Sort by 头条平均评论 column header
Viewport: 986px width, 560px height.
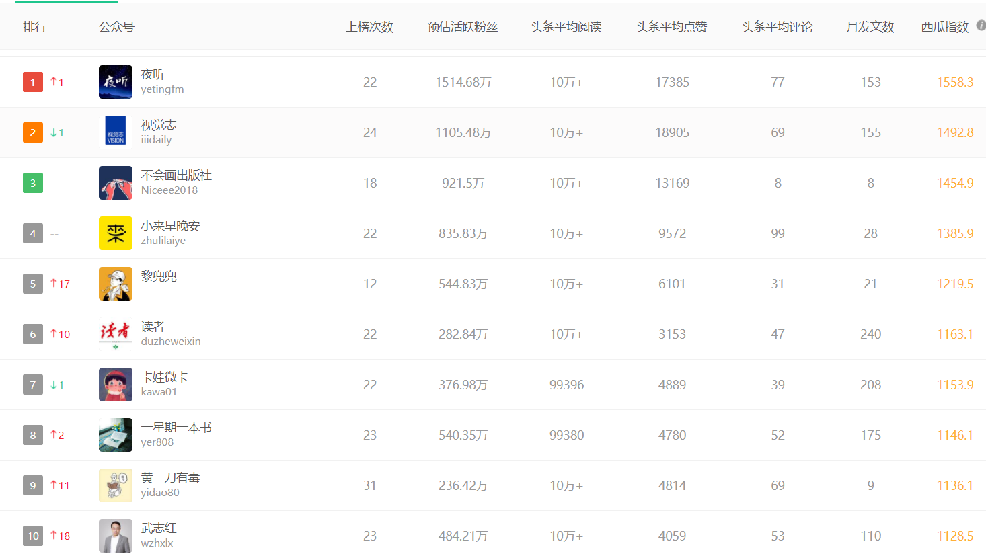coord(778,27)
